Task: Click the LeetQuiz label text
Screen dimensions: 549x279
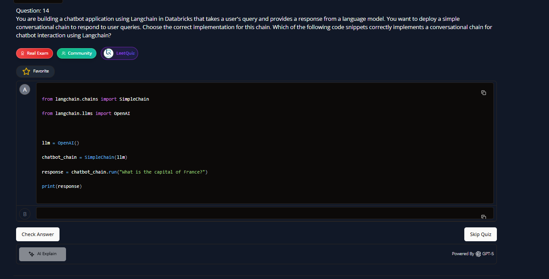Action: click(126, 53)
